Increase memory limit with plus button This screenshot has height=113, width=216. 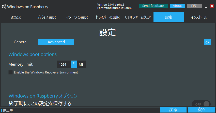(73, 63)
